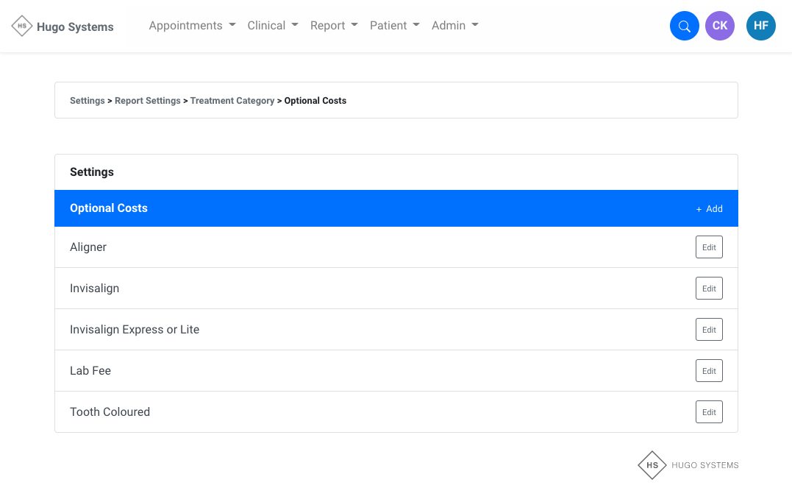Open the Patient menu
Image resolution: width=792 pixels, height=488 pixels.
[x=395, y=26]
